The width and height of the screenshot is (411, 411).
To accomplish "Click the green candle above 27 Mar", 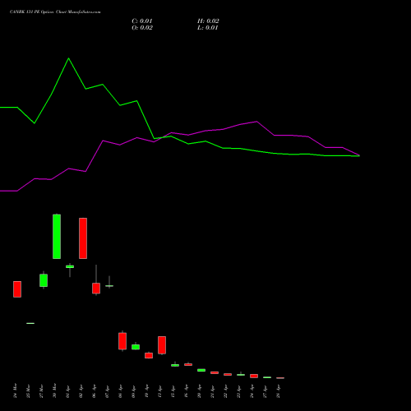I will pyautogui.click(x=44, y=280).
